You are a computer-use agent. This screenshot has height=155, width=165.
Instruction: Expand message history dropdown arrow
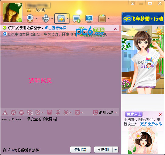(116, 113)
